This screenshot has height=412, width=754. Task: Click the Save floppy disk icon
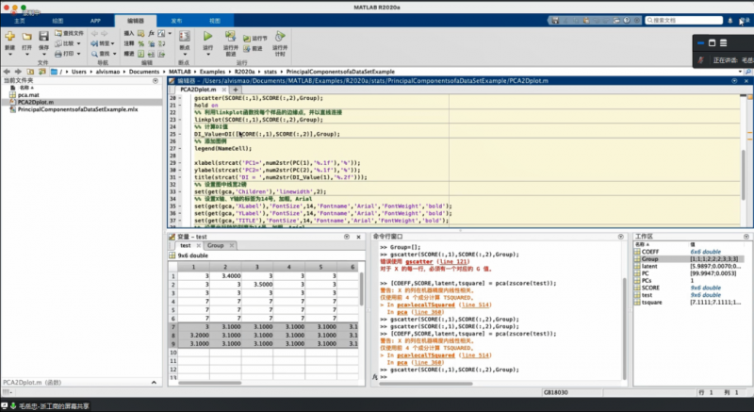pyautogui.click(x=43, y=36)
